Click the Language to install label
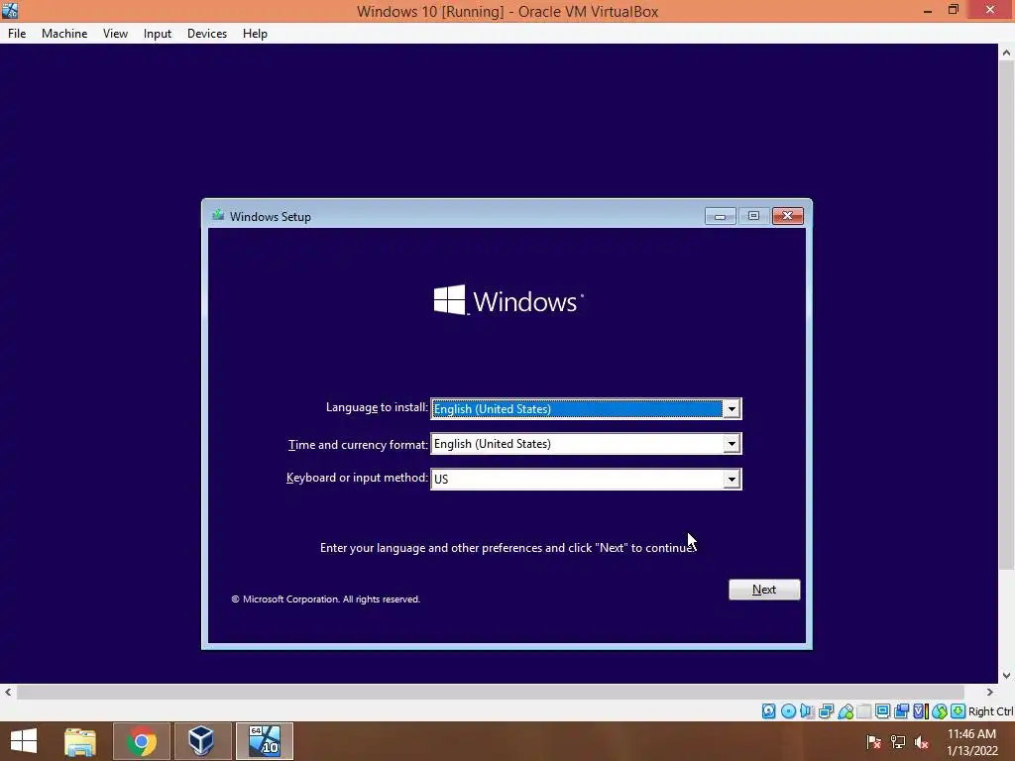 point(377,407)
